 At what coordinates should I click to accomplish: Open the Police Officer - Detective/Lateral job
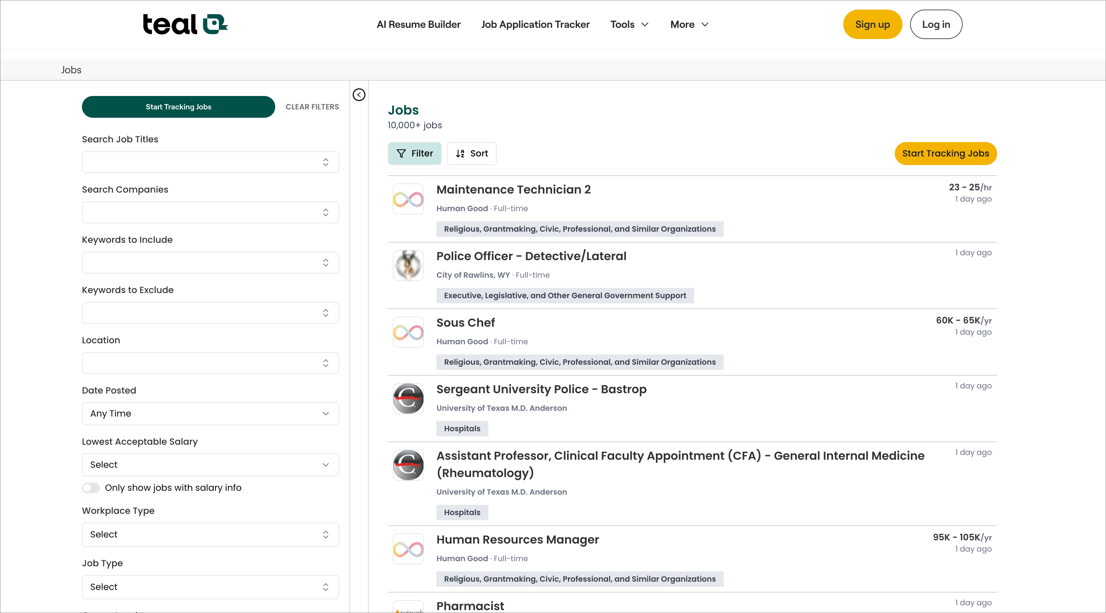point(531,256)
